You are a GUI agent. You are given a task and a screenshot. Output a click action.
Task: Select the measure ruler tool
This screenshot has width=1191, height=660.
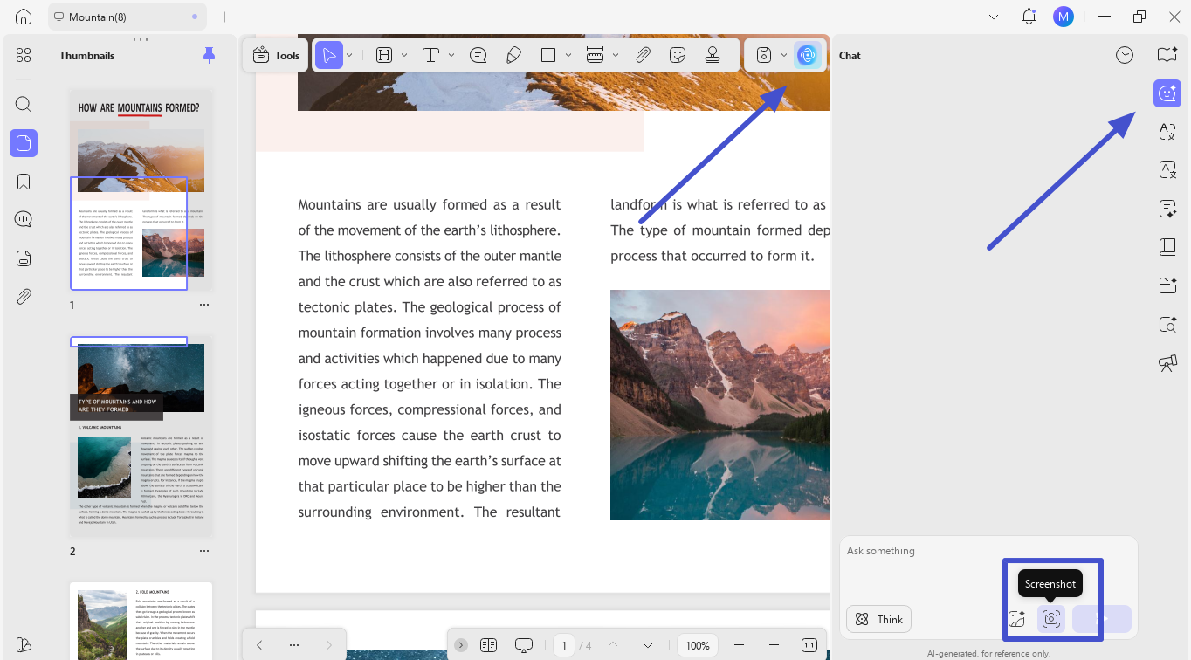pyautogui.click(x=595, y=55)
